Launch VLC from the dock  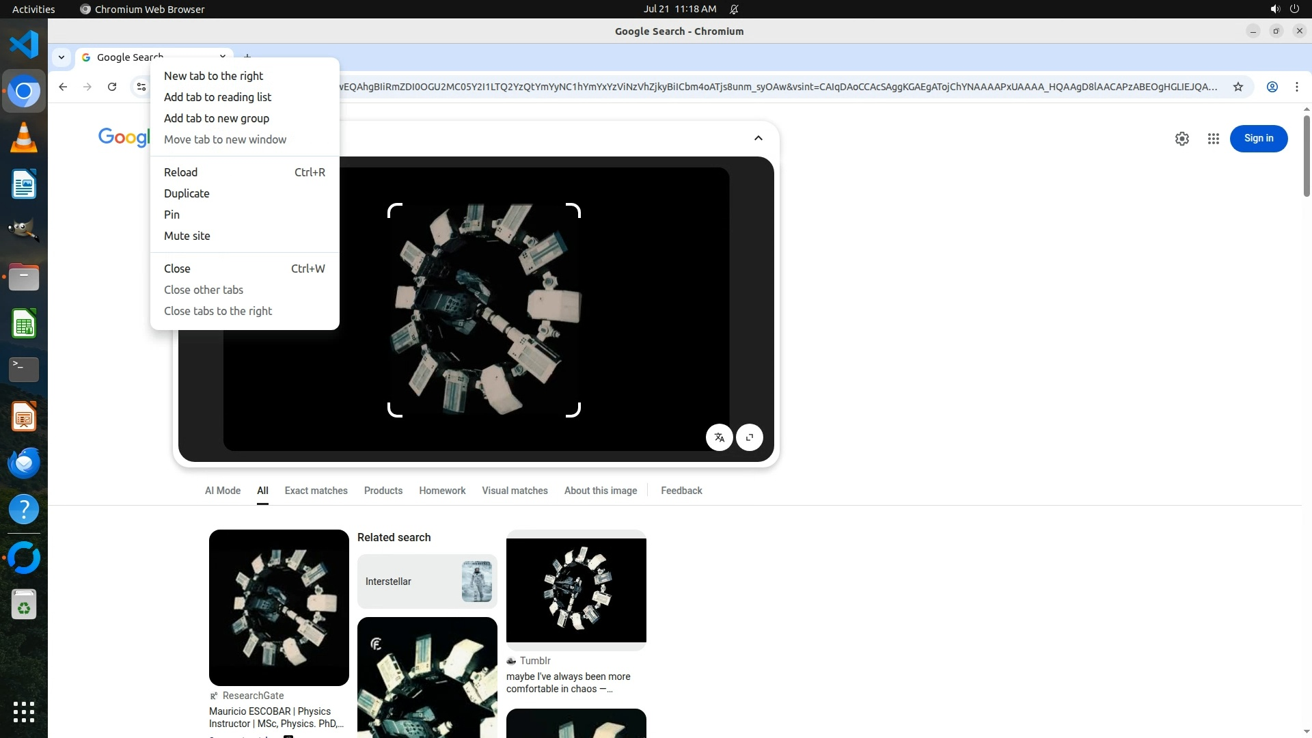pyautogui.click(x=24, y=137)
